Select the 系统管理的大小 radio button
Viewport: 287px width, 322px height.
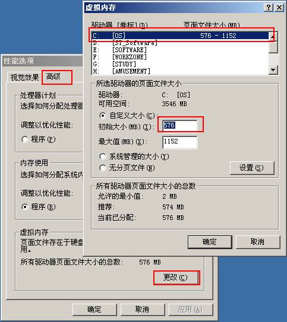[x=102, y=157]
